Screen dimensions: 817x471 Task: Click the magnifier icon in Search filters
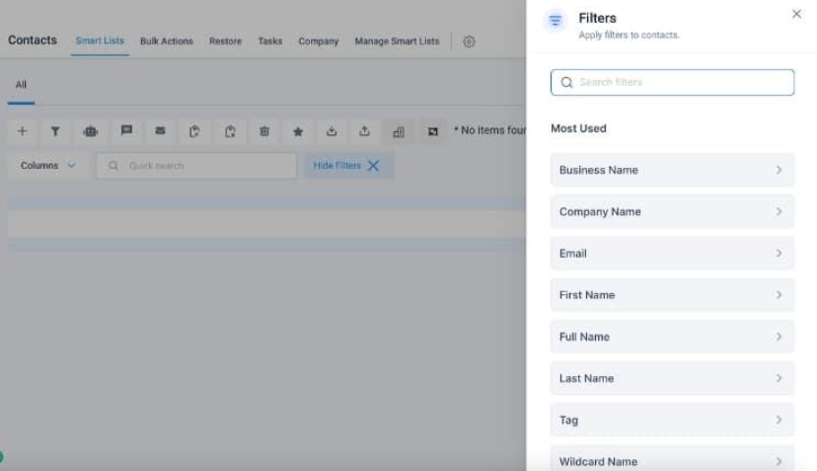click(567, 82)
